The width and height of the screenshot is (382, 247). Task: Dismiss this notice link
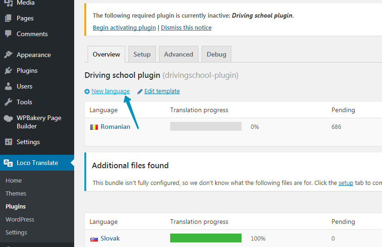click(x=186, y=28)
